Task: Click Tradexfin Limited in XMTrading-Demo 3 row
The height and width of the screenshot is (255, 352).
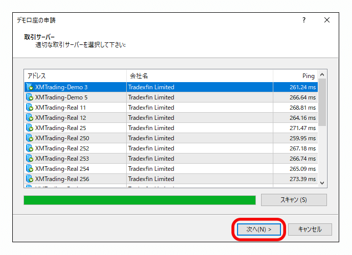Action: [151, 87]
